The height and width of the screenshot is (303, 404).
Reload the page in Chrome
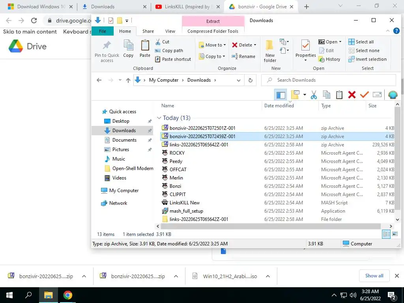[x=34, y=21]
